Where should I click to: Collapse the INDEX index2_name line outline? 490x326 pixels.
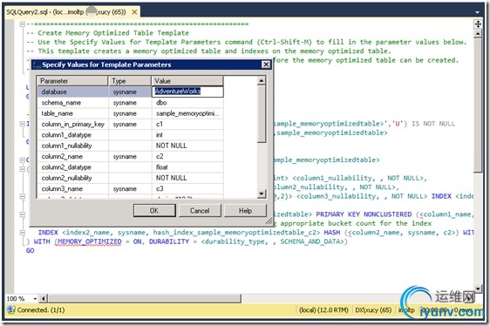(22, 233)
